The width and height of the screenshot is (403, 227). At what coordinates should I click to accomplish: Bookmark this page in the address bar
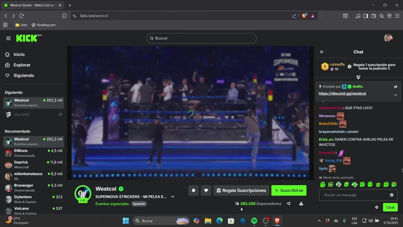tap(64, 16)
